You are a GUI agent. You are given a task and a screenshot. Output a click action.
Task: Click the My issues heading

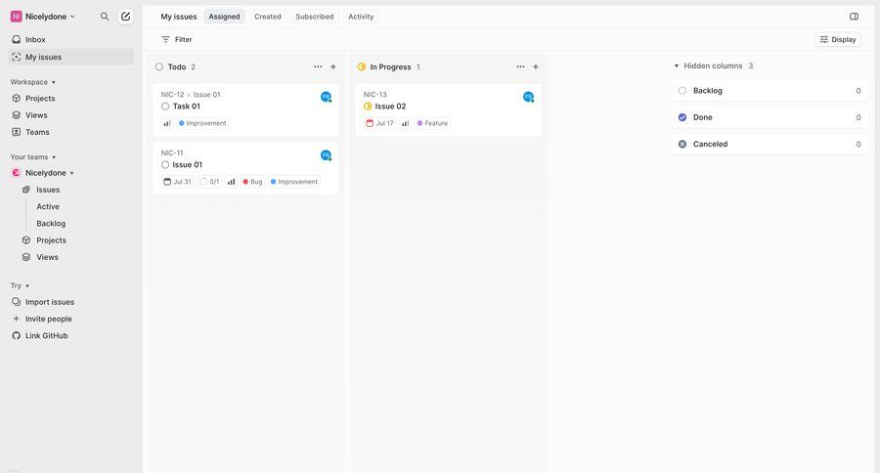click(179, 17)
